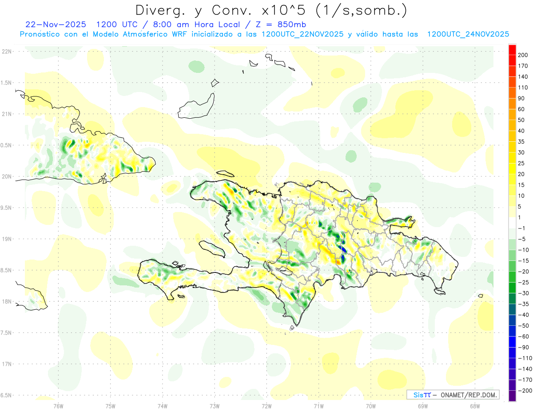Click the '1.5N' latitude axis label

pos(6,83)
